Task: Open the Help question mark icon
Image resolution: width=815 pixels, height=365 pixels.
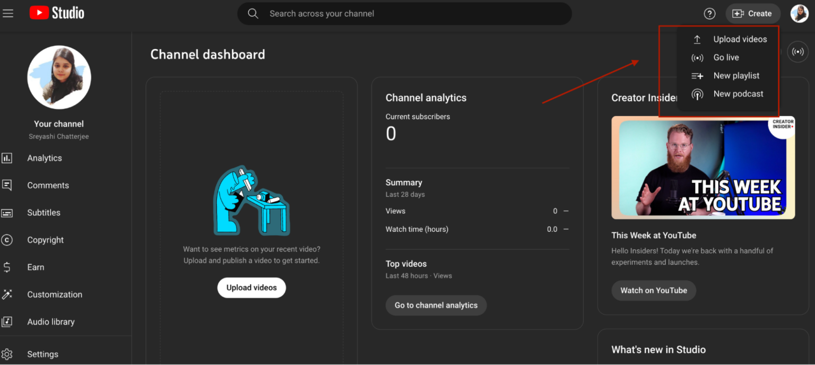Action: click(709, 14)
